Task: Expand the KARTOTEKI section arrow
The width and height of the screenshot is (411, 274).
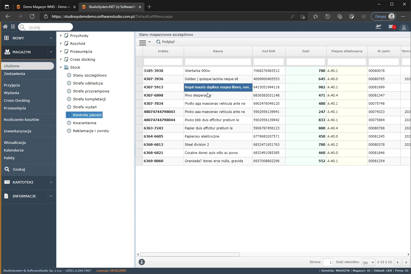Action: pyautogui.click(x=51, y=182)
